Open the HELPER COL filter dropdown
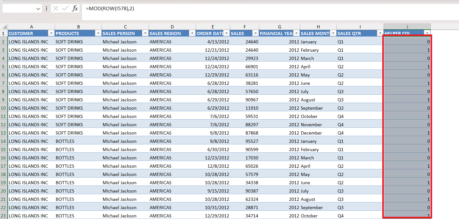The width and height of the screenshot is (459, 219). click(427, 33)
